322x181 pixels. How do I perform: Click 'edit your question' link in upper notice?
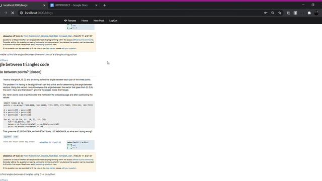click(x=69, y=48)
